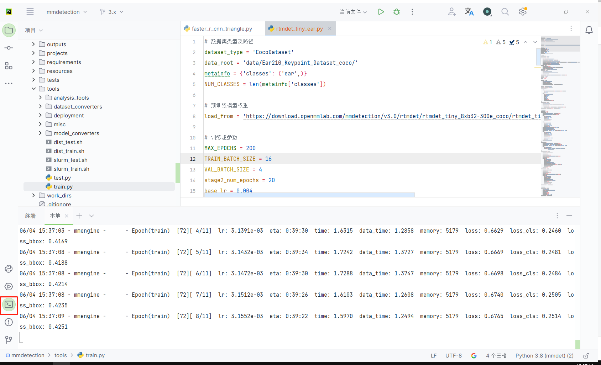Open the Problems tool window icon
This screenshot has height=365, width=601.
(x=9, y=322)
